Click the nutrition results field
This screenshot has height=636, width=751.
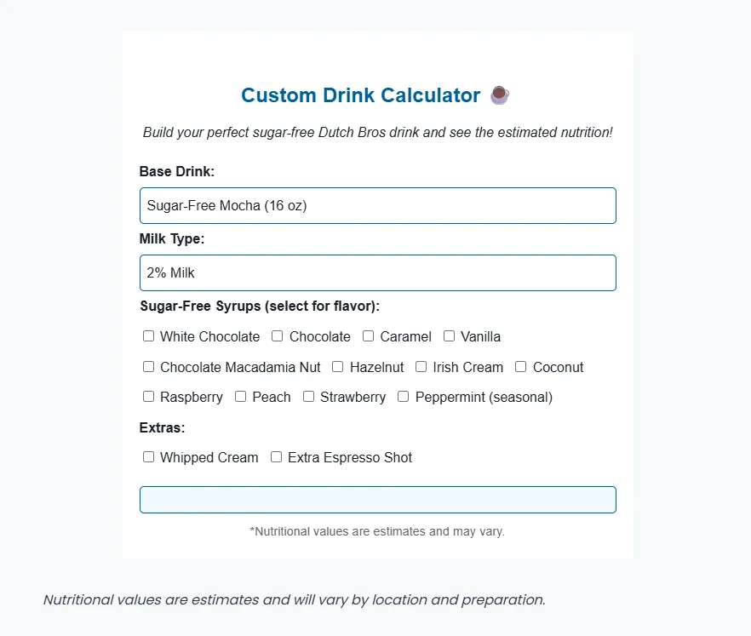click(377, 500)
